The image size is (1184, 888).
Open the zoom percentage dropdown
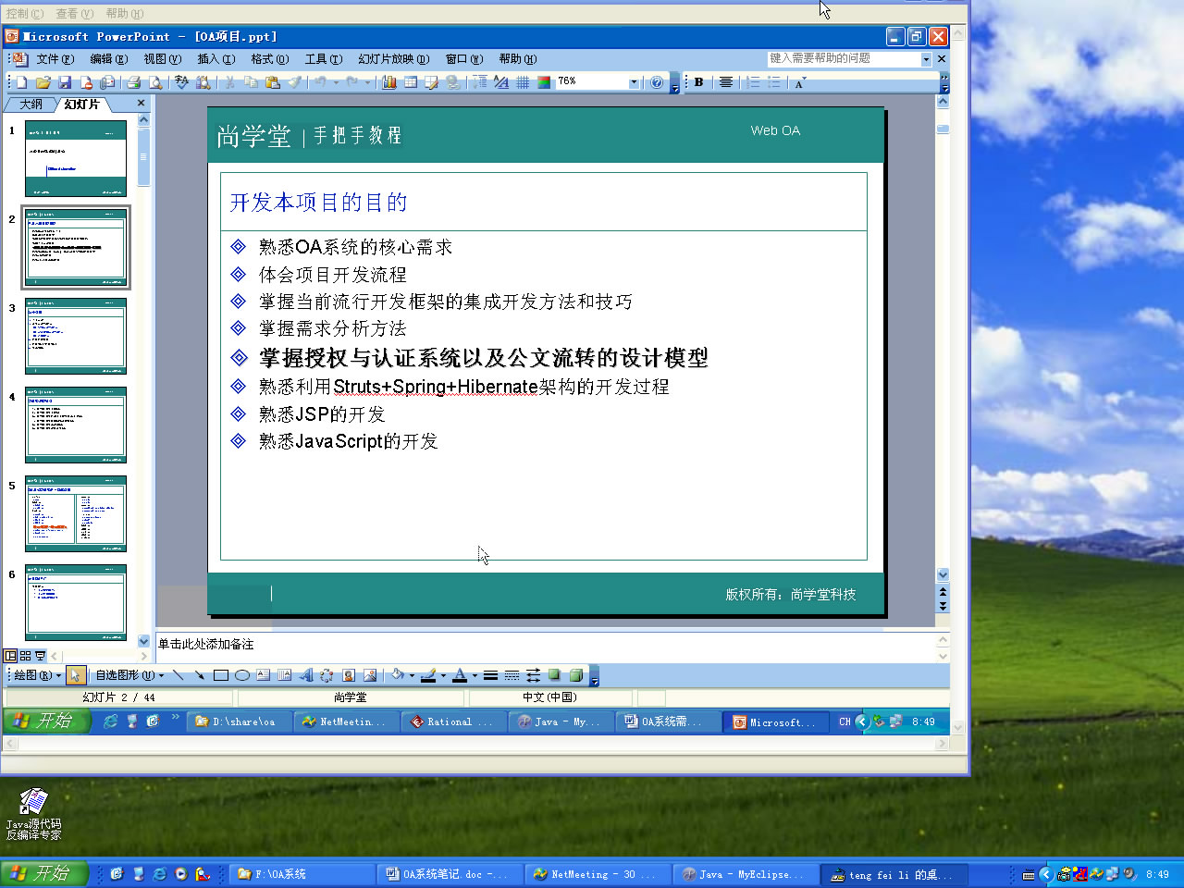[635, 81]
